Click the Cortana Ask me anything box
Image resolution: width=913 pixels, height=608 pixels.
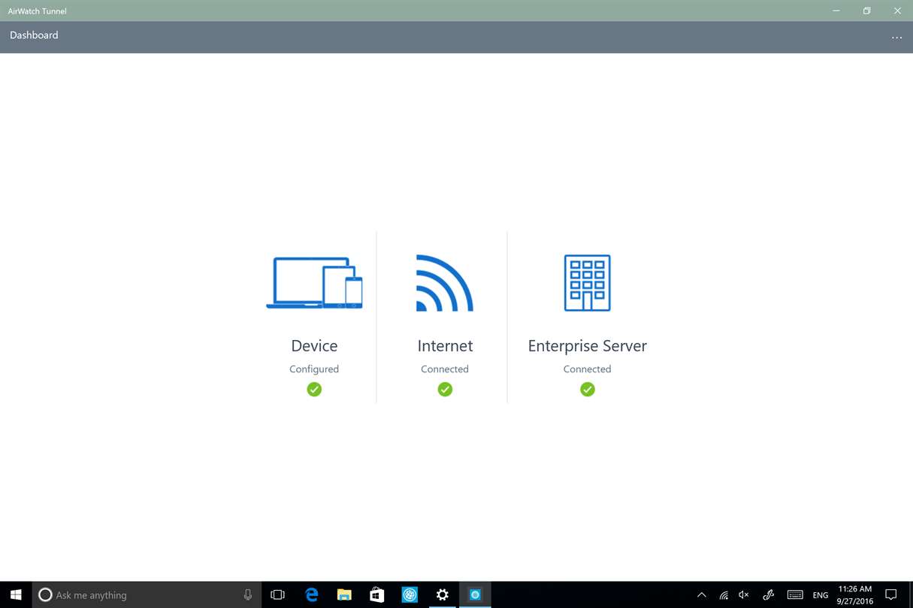click(147, 594)
